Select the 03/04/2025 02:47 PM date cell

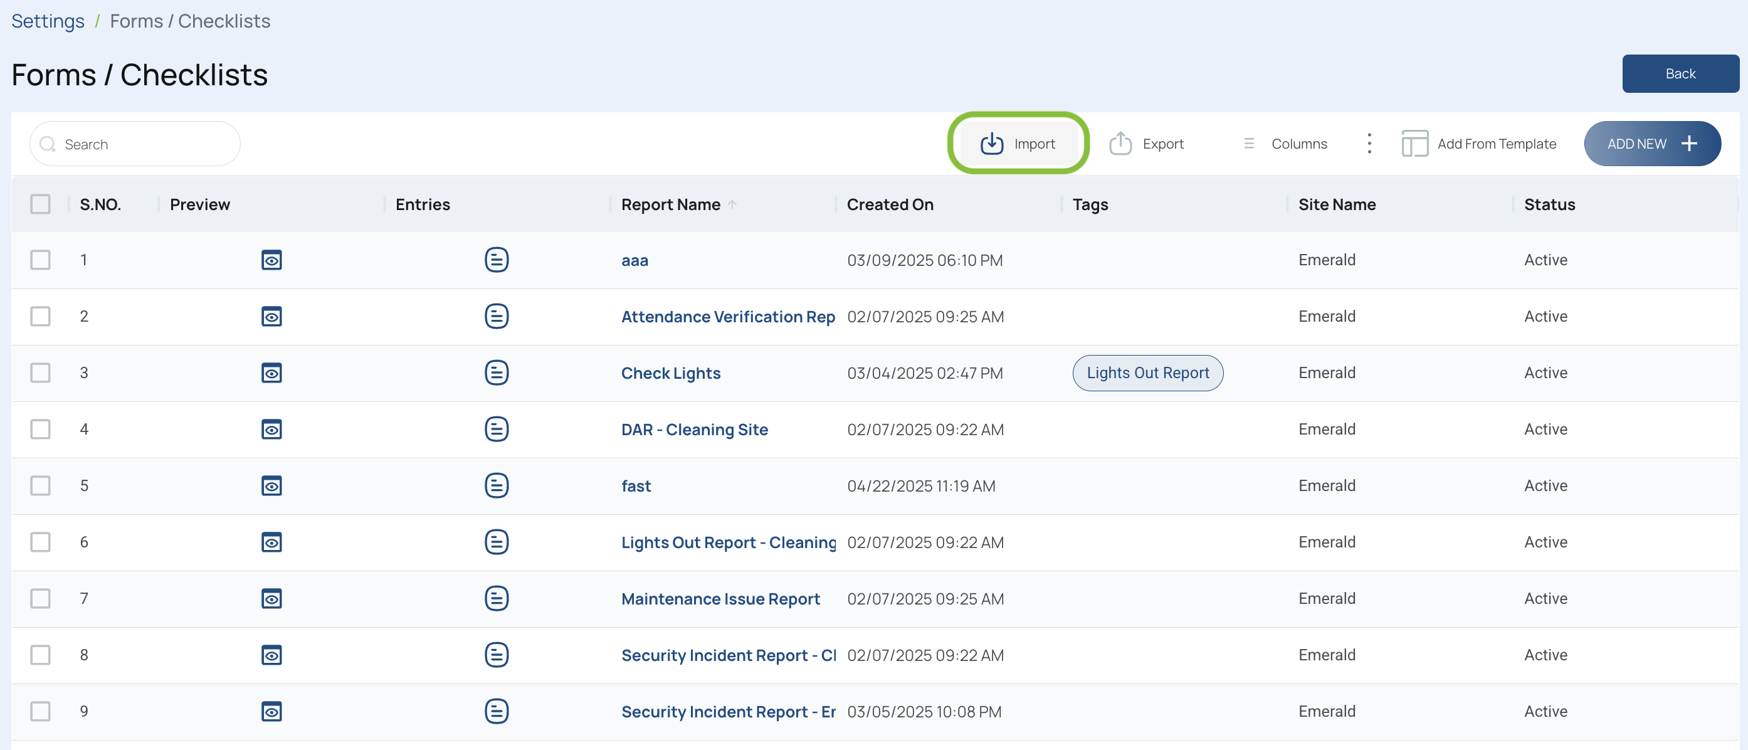point(924,372)
